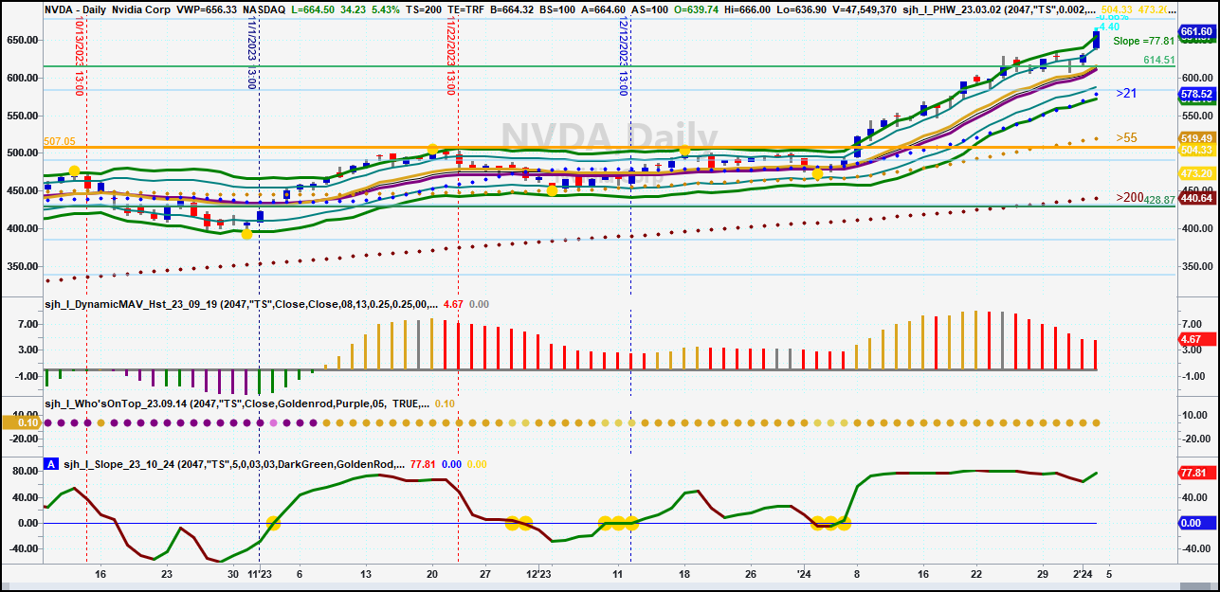
Task: Click the 'Slope =77.81' chart annotation
Action: coord(1143,41)
